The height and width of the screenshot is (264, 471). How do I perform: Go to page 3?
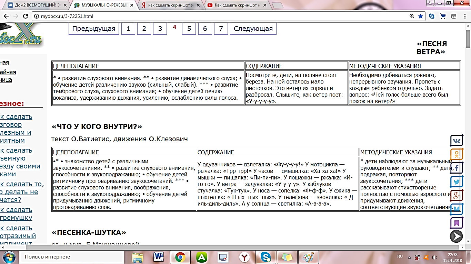pyautogui.click(x=160, y=29)
